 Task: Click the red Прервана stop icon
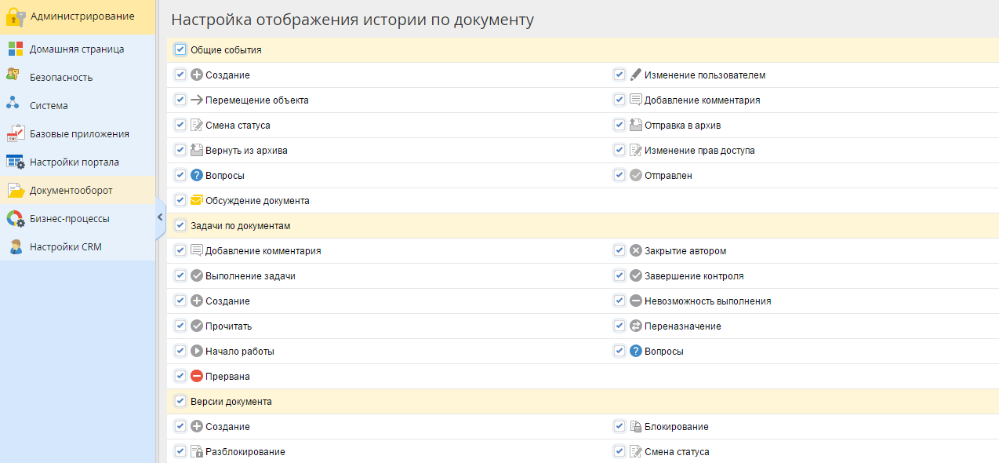tap(197, 377)
